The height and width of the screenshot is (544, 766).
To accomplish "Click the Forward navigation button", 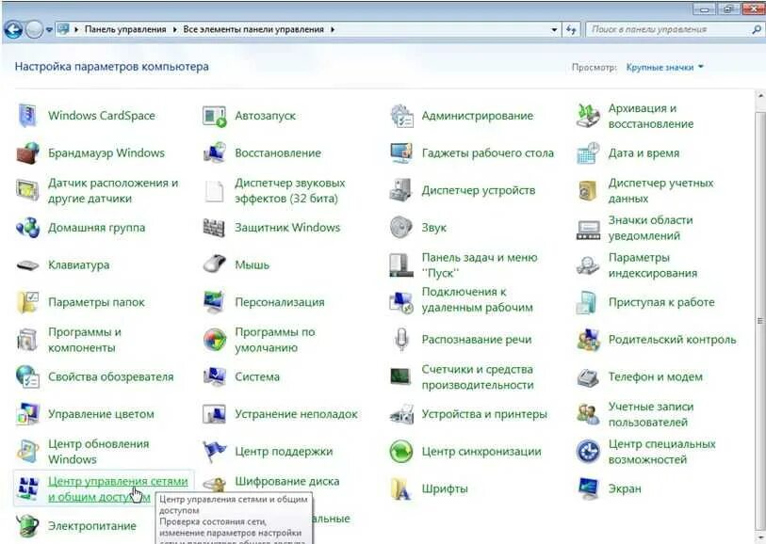I will pyautogui.click(x=35, y=30).
